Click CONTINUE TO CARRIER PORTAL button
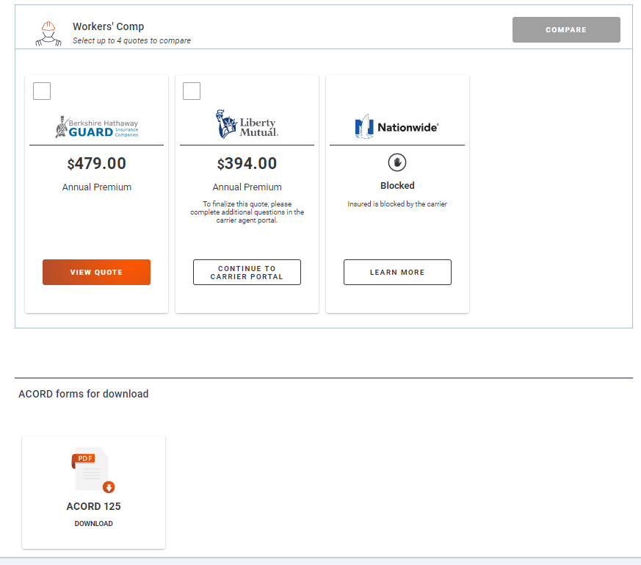 (x=247, y=272)
